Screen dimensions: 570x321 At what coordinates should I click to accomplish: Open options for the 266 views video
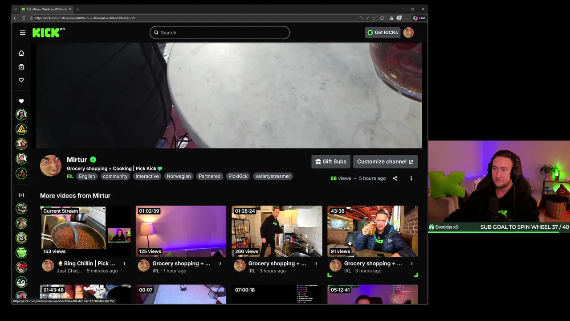tap(316, 263)
